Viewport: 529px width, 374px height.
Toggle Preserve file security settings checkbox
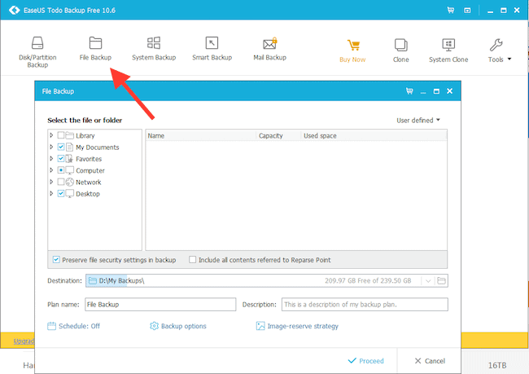click(56, 259)
